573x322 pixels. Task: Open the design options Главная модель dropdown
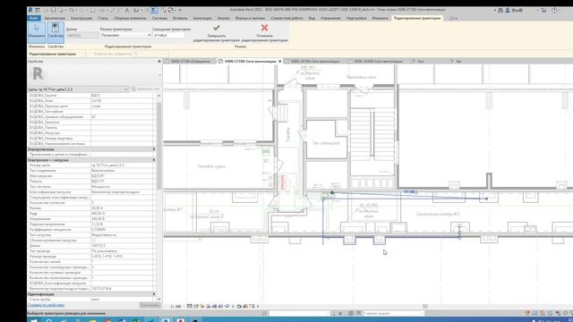pos(393,313)
